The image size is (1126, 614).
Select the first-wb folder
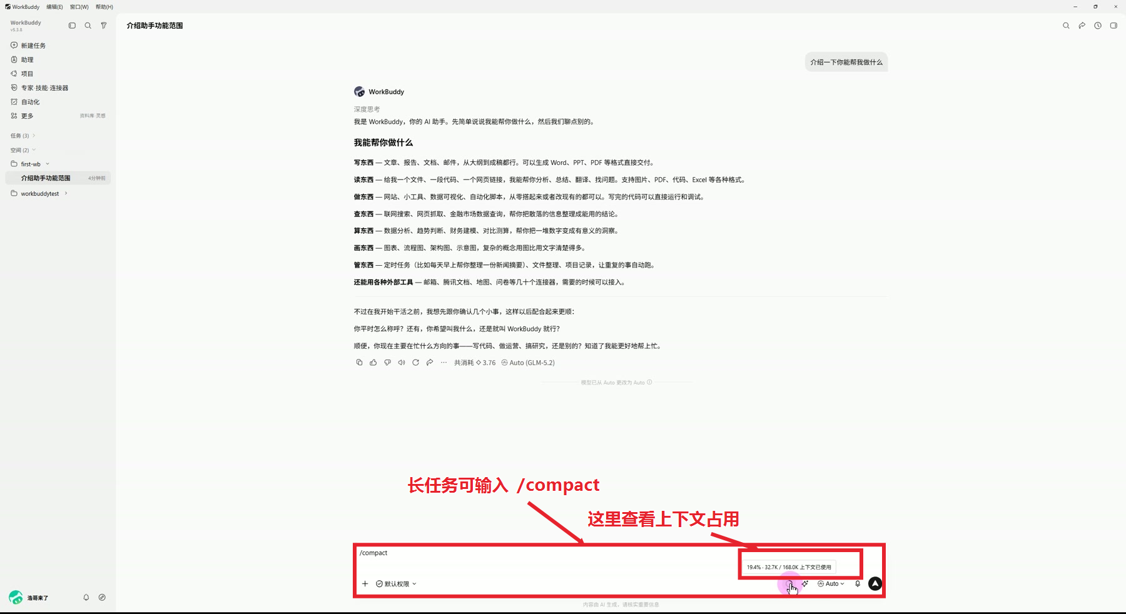click(x=30, y=164)
